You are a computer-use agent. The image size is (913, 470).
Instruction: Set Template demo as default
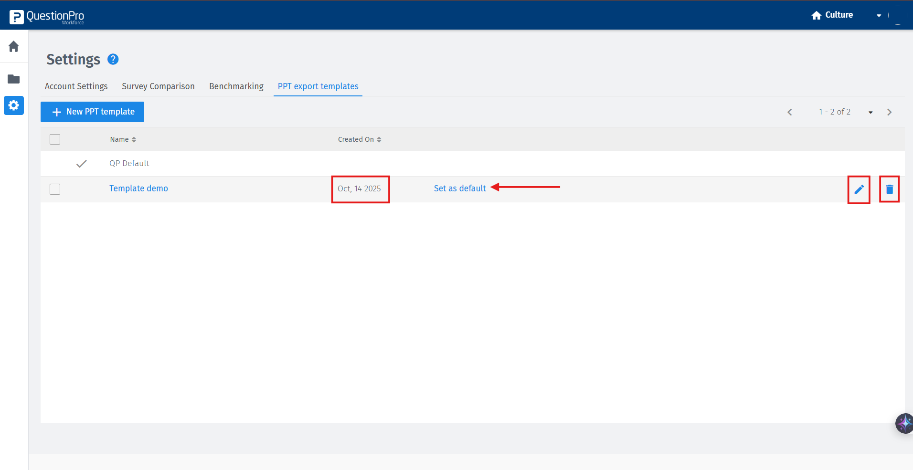coord(459,188)
